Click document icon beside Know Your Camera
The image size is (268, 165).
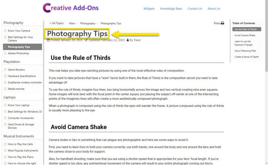coord(5,31)
